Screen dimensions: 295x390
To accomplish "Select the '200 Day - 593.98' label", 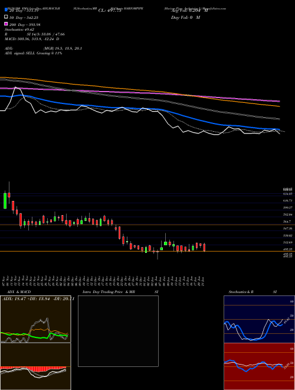I will tap(25, 24).
